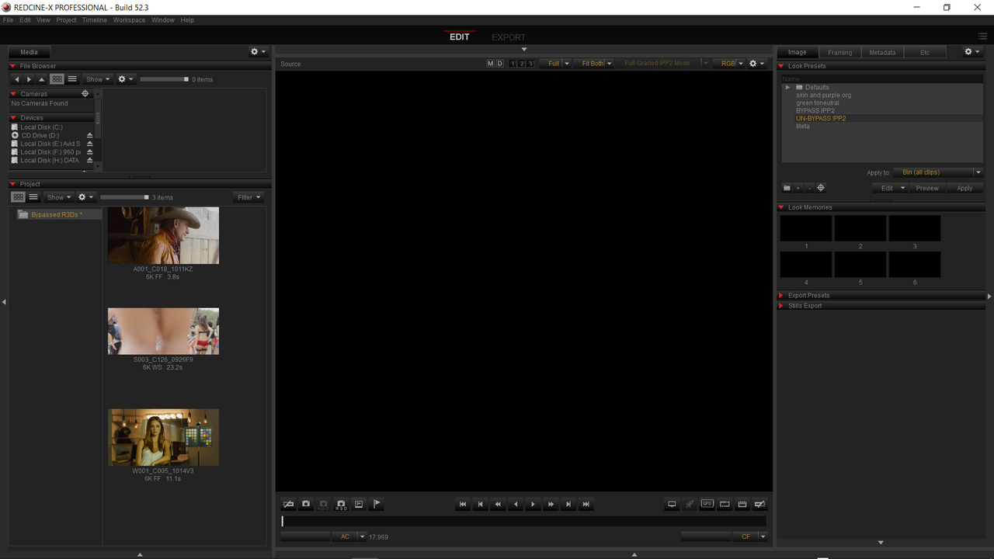Jump to the end of the clip

[586, 504]
